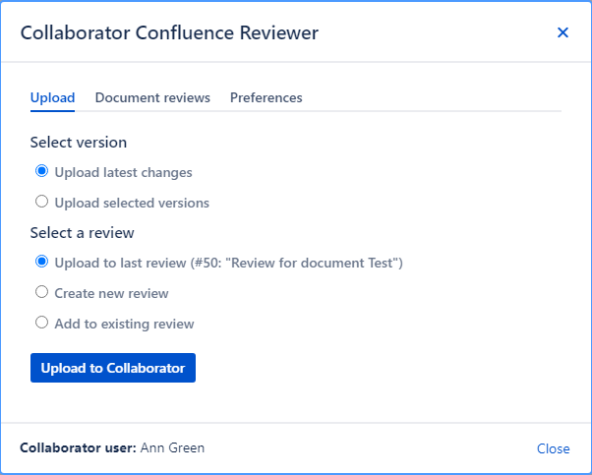Click the "Create new review" label text
Image resolution: width=592 pixels, height=475 pixels.
pyautogui.click(x=112, y=294)
